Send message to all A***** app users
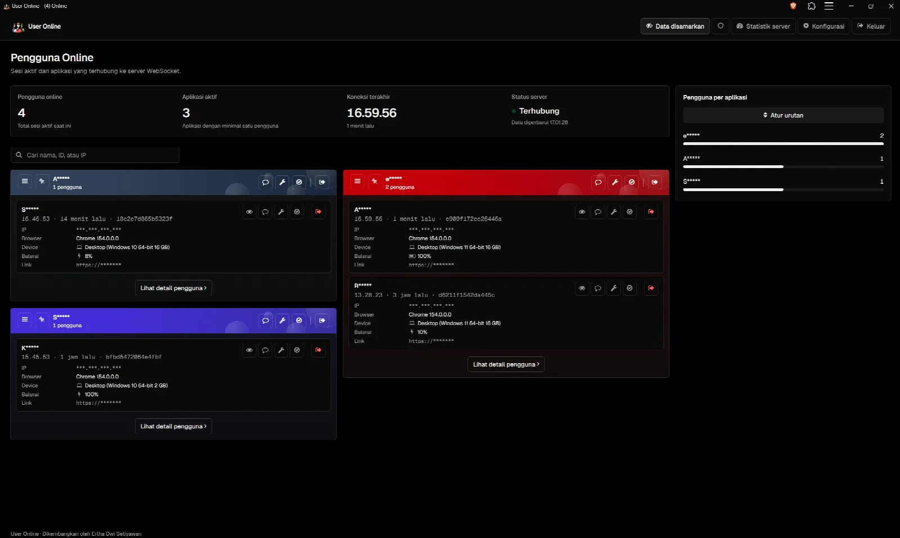 tap(265, 182)
